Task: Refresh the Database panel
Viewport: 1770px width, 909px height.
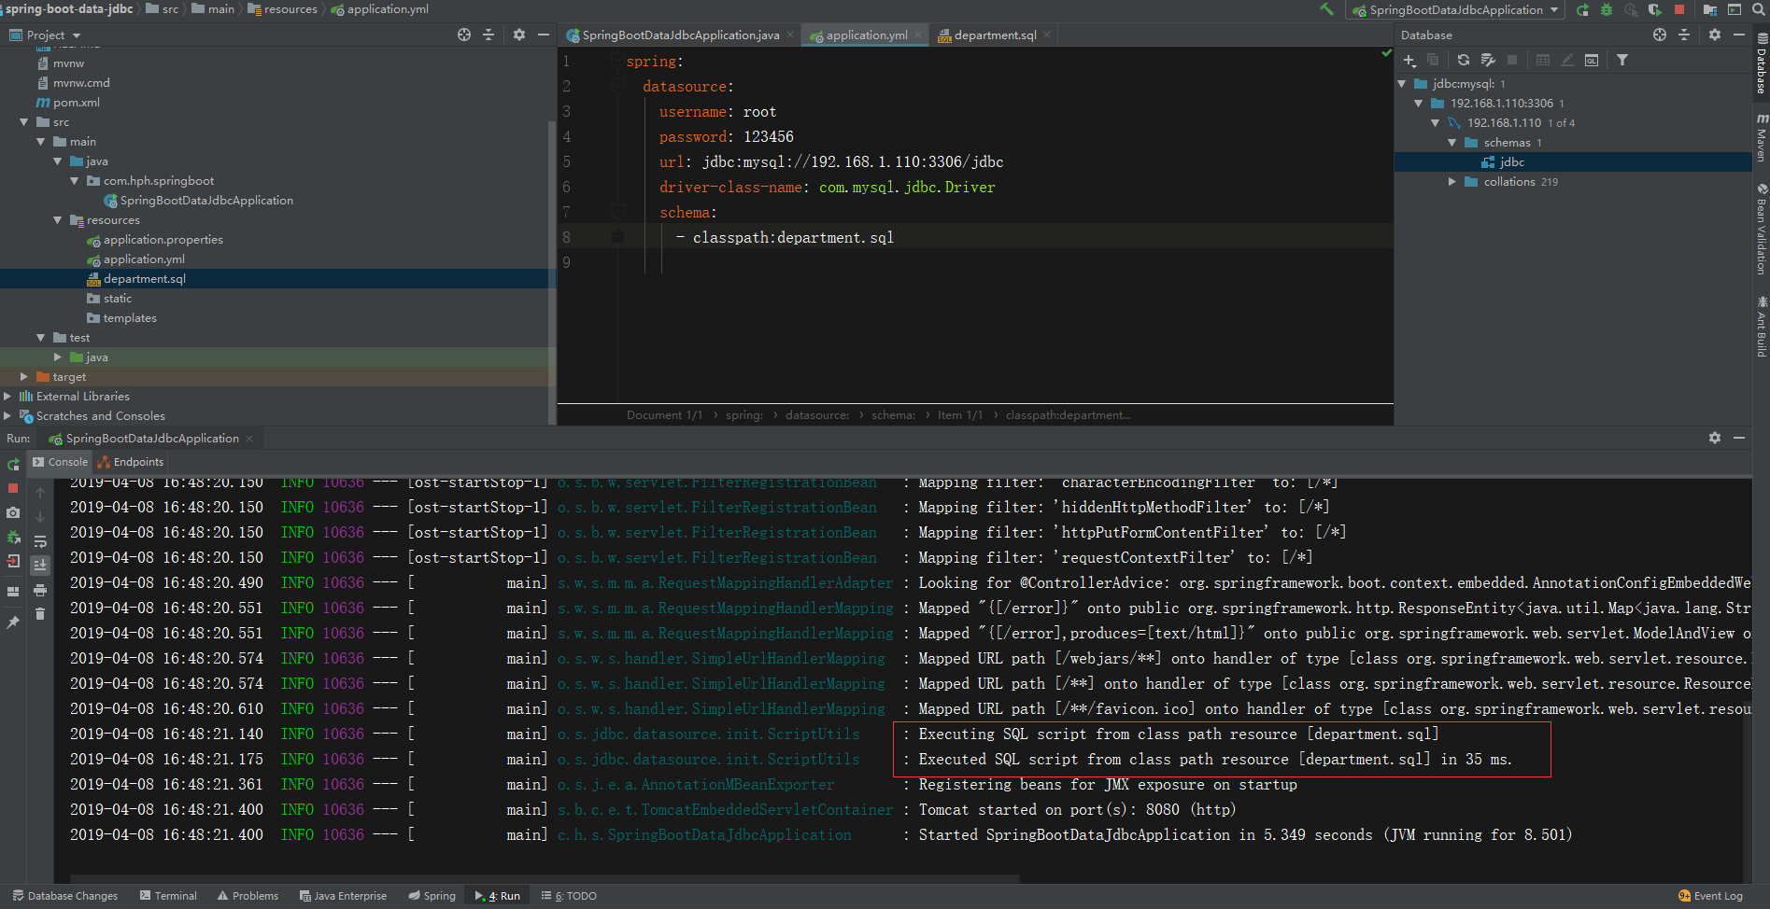Action: click(x=1464, y=60)
